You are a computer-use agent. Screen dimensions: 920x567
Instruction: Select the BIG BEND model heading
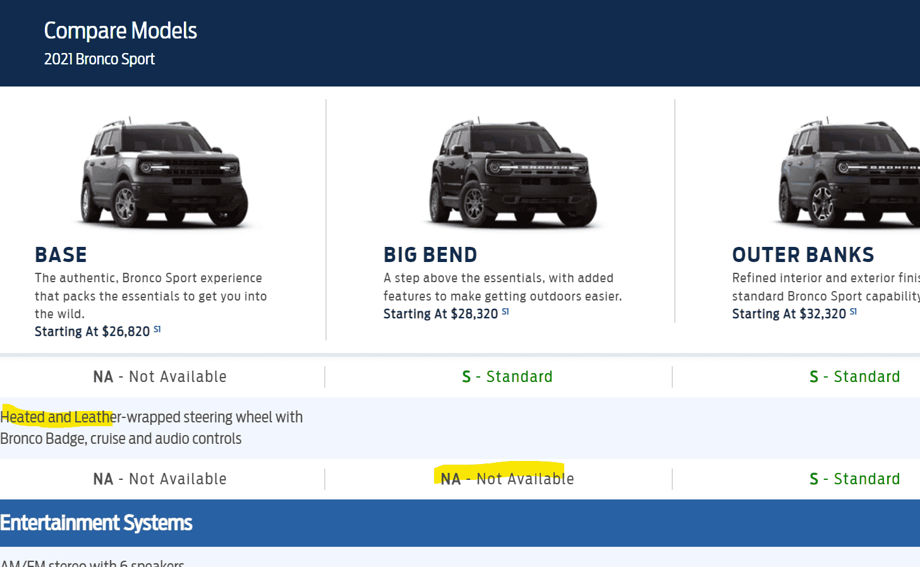(x=430, y=255)
